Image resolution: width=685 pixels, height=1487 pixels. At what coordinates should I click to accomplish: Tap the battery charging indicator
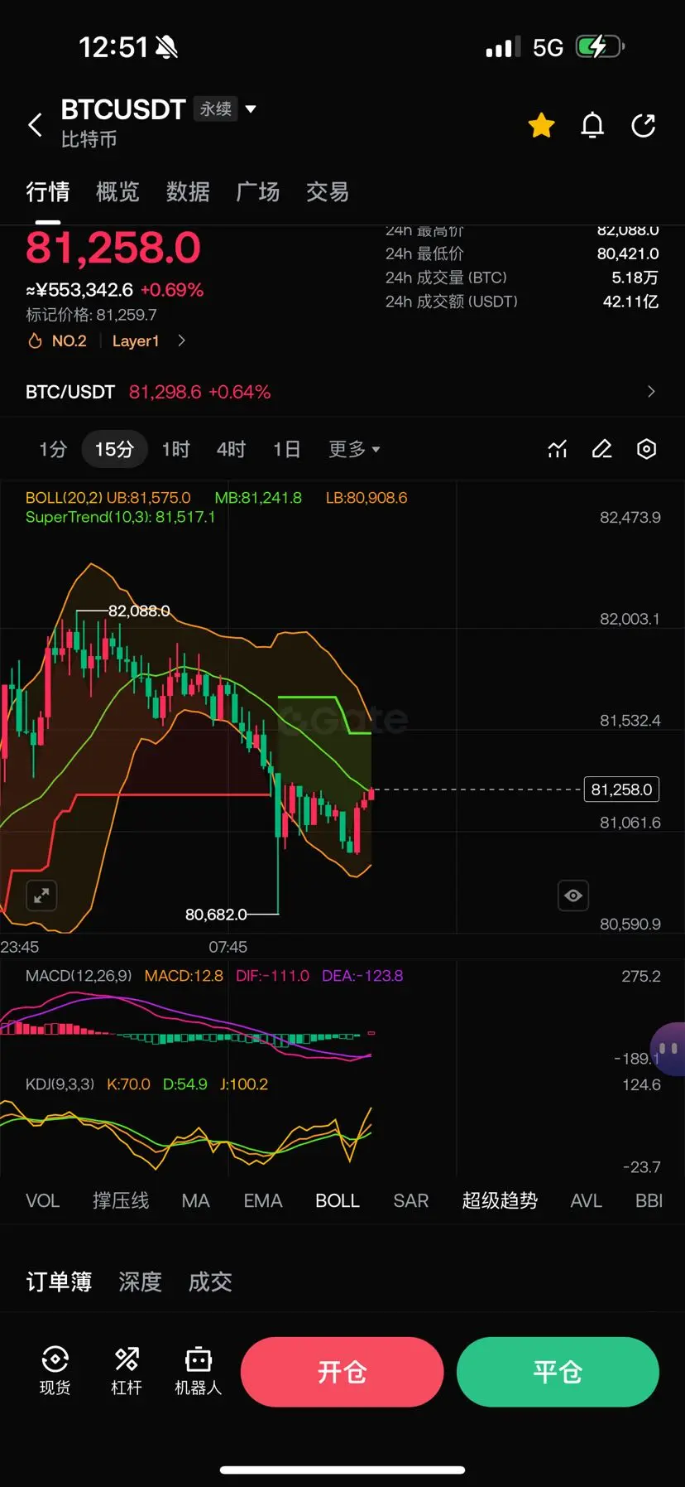(x=600, y=46)
